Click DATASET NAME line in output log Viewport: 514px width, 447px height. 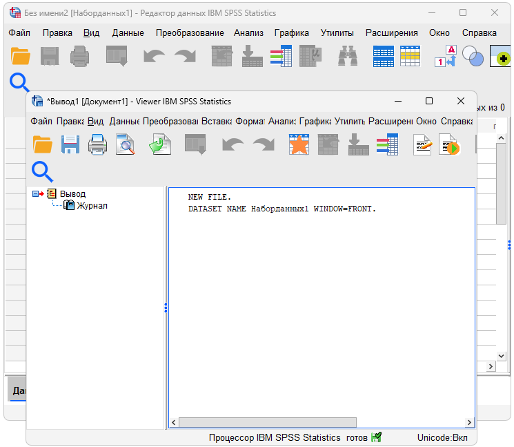point(282,209)
